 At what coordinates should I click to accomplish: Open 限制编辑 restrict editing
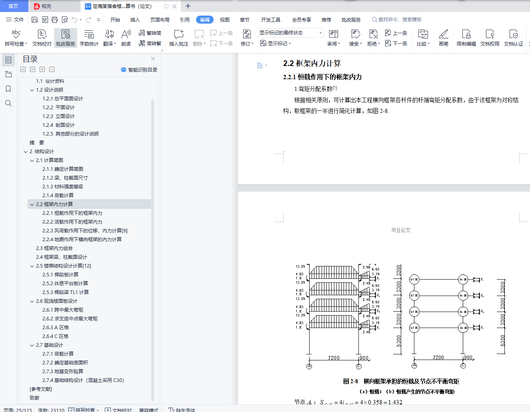pyautogui.click(x=466, y=38)
